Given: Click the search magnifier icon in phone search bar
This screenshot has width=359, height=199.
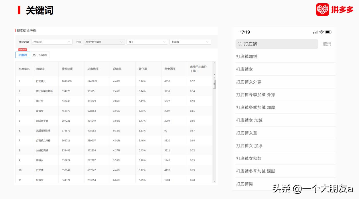Looking at the screenshot, I should 240,44.
